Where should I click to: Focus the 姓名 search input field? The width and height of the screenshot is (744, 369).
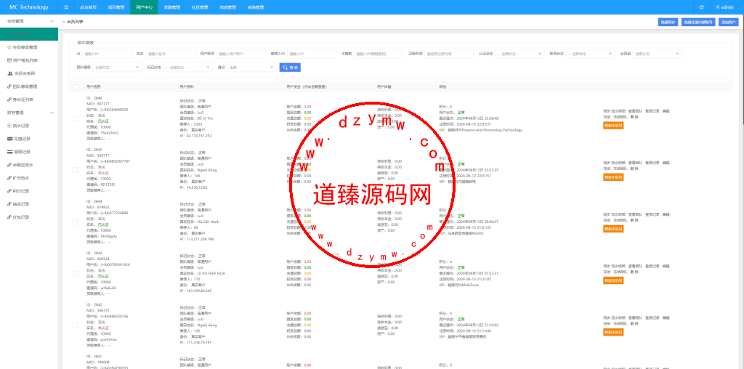(170, 54)
